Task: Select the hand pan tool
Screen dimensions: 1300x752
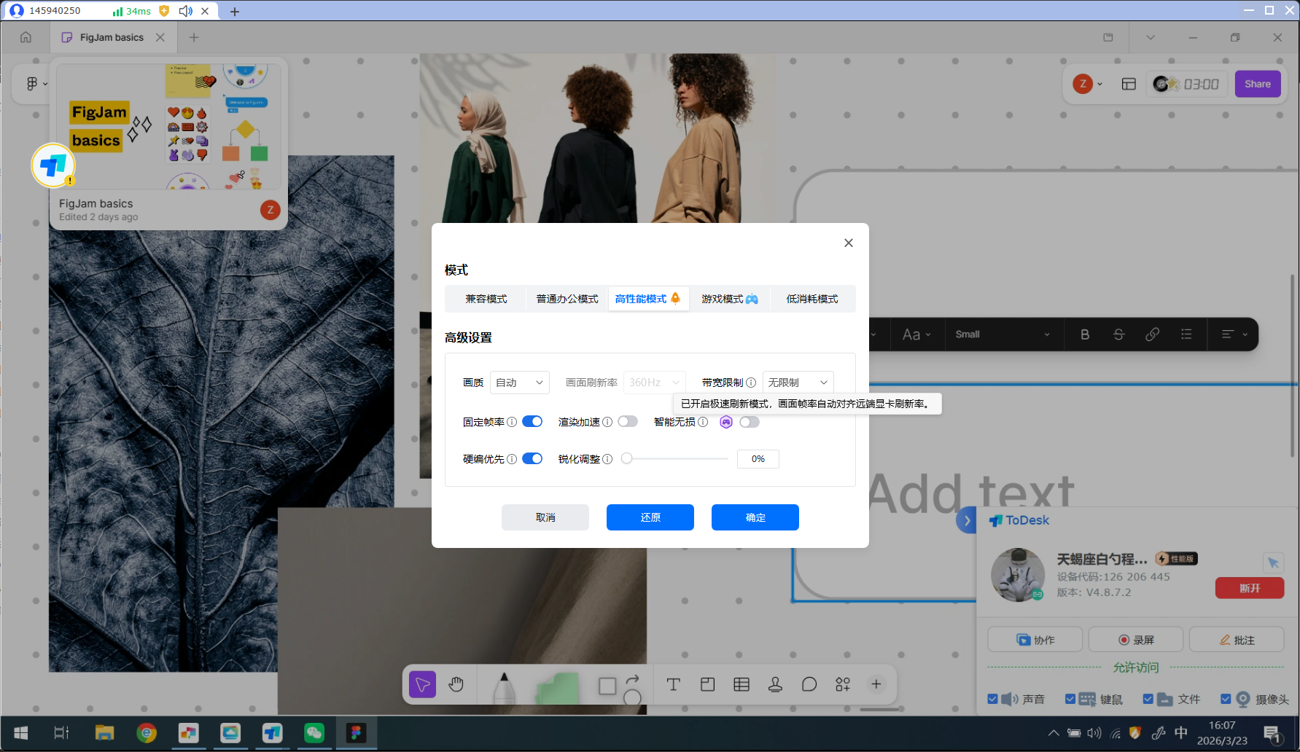Action: 456,684
